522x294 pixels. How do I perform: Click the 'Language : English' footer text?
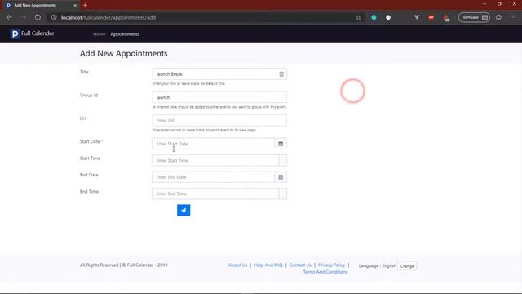point(377,265)
